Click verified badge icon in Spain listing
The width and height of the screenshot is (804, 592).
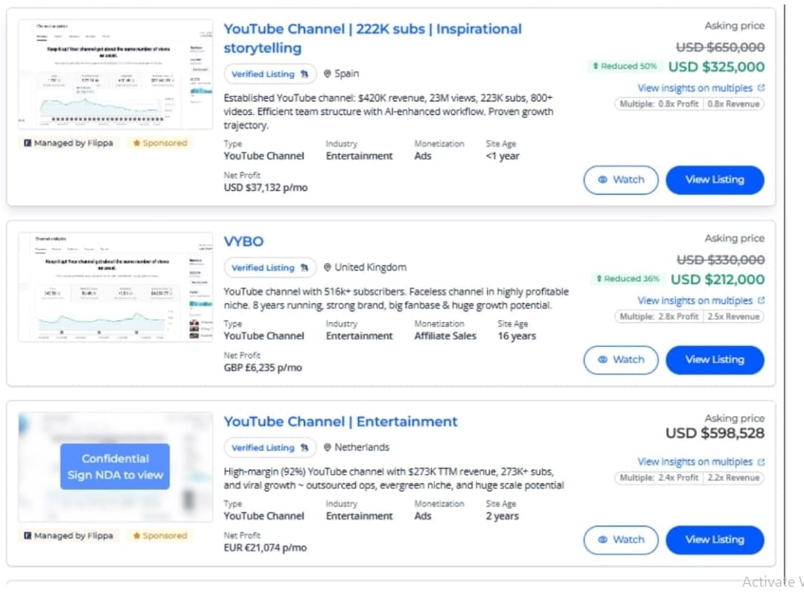pyautogui.click(x=304, y=75)
